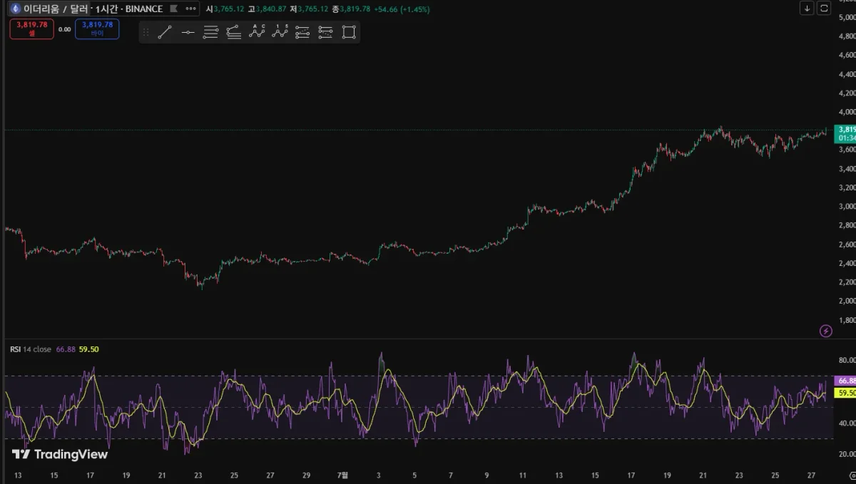Screen dimensions: 856x484
Task: Open symbol search via 이더리움 / 달러
Action: click(x=57, y=9)
